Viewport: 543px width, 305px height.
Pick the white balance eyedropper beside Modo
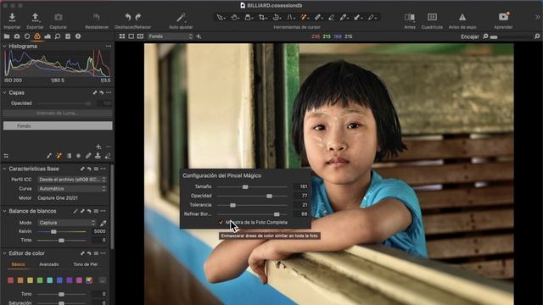(104, 223)
